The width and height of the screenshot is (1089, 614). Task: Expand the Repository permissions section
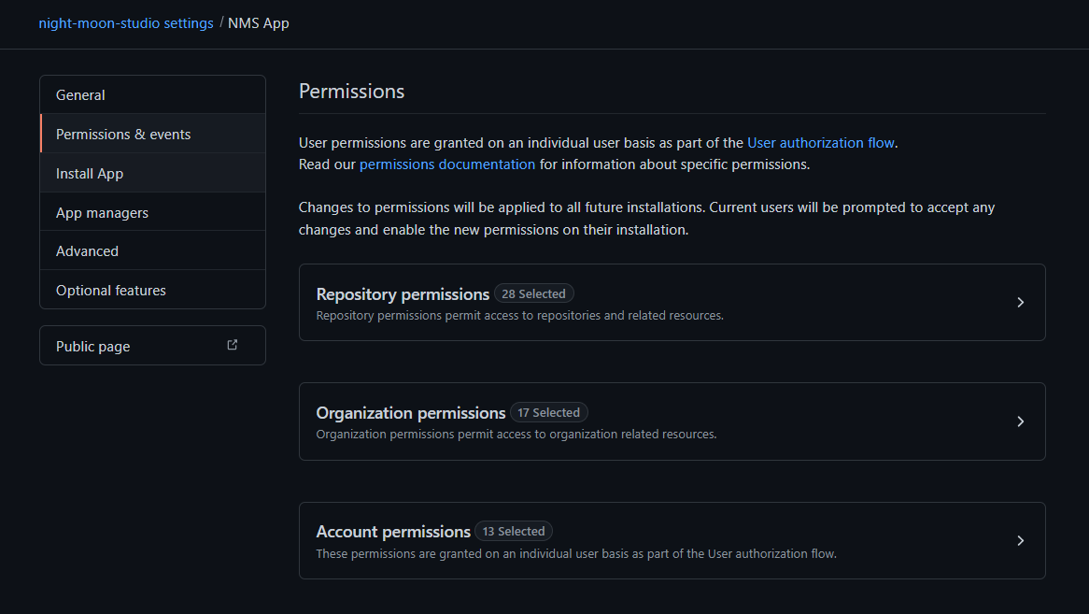(672, 302)
